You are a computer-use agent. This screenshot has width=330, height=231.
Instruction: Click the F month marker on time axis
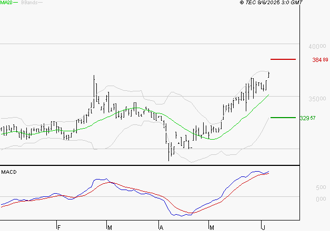pyautogui.click(x=59, y=227)
